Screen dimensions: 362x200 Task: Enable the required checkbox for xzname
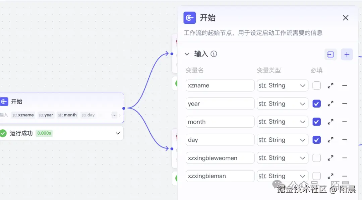pos(316,85)
